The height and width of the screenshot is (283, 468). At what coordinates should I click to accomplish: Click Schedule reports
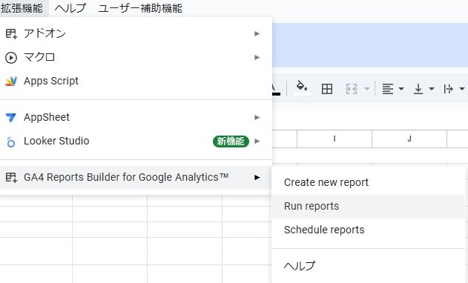click(x=369, y=230)
